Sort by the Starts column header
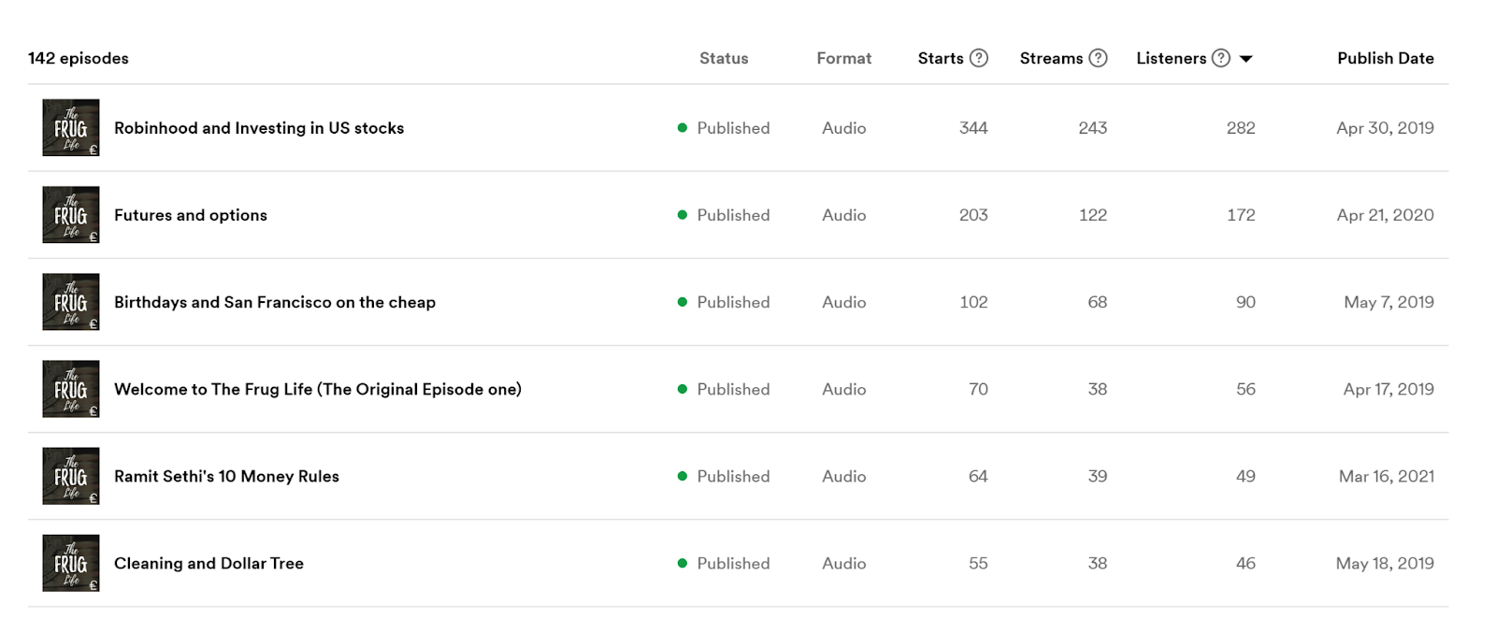 941,58
